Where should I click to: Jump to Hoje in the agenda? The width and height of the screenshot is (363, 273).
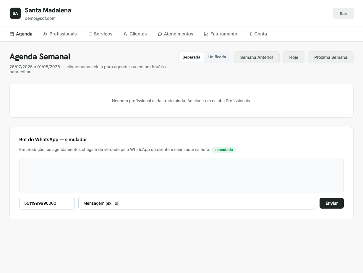(294, 57)
